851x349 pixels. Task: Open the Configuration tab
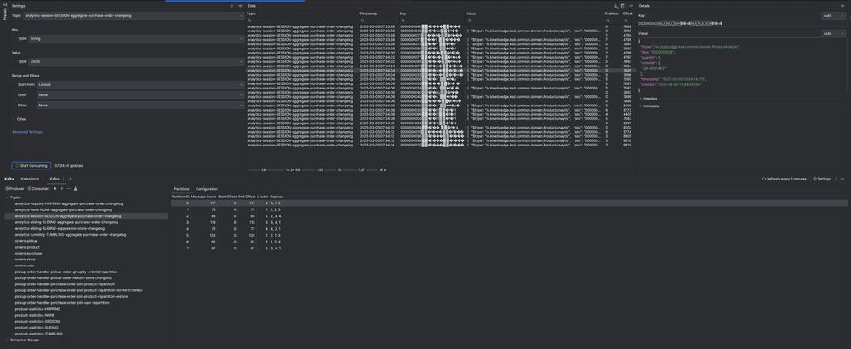point(207,188)
